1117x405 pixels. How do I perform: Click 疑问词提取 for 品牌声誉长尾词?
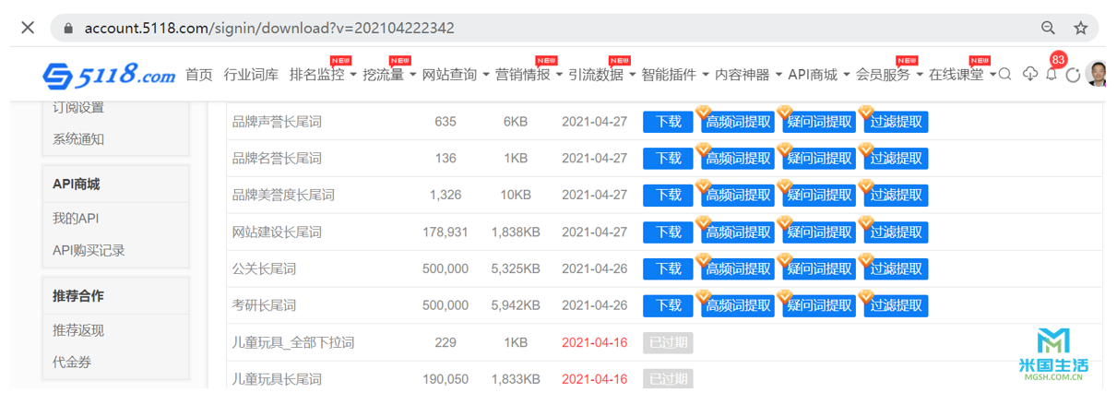[x=819, y=122]
